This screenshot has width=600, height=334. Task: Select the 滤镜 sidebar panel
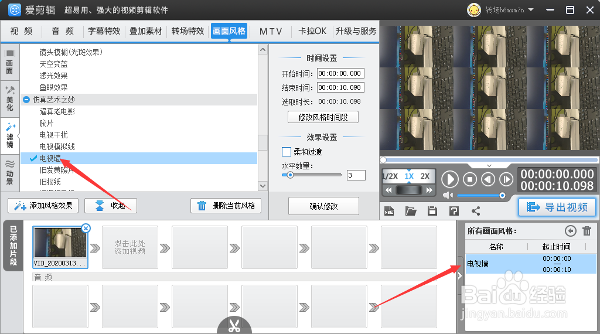tap(9, 135)
